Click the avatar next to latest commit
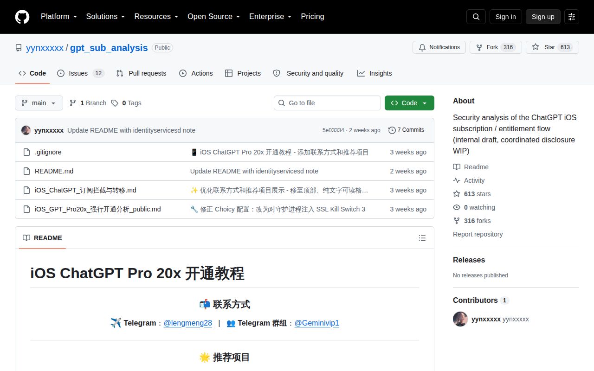594x371 pixels. (26, 130)
